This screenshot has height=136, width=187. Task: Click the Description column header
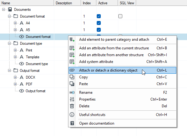tap(67, 3)
